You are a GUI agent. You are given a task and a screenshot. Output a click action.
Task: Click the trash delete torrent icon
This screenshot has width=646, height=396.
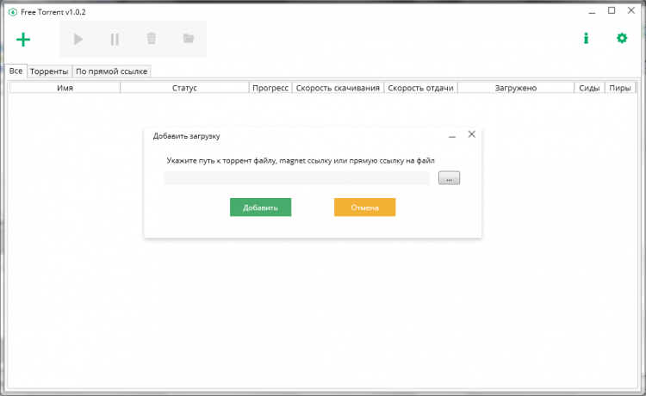[x=152, y=39]
